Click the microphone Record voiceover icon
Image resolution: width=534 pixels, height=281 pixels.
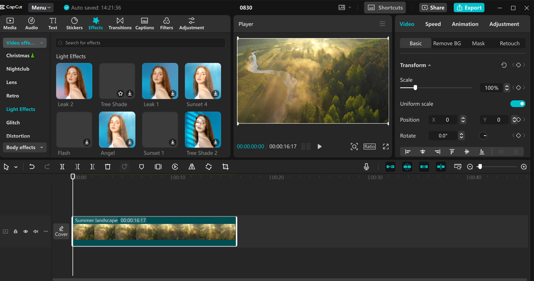[x=366, y=167]
